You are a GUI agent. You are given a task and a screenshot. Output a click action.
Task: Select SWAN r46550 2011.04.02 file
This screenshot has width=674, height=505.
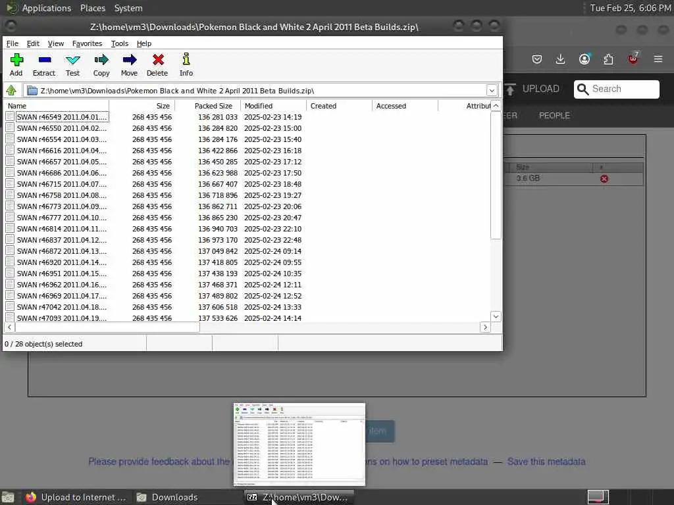61,128
